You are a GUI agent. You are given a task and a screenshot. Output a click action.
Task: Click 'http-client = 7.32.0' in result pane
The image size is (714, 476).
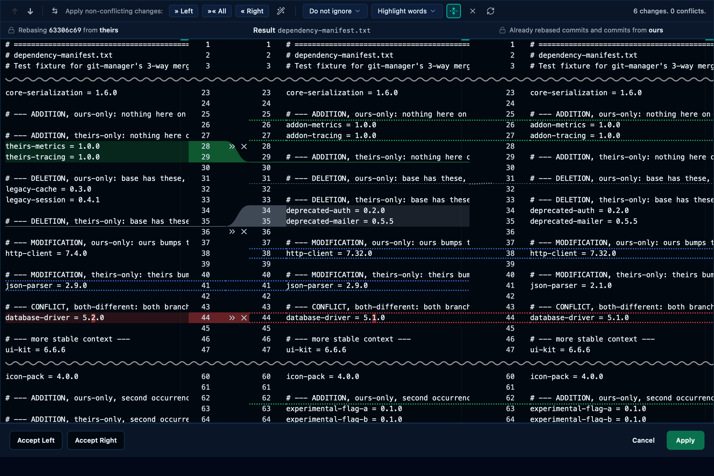point(329,253)
